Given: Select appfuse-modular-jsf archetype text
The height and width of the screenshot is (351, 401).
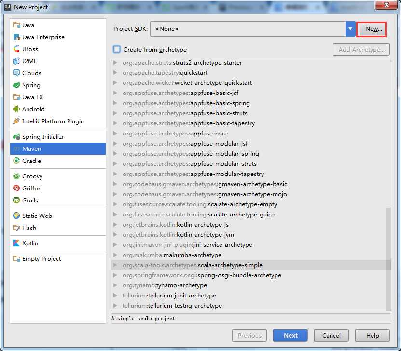Looking at the screenshot, I should [219, 144].
